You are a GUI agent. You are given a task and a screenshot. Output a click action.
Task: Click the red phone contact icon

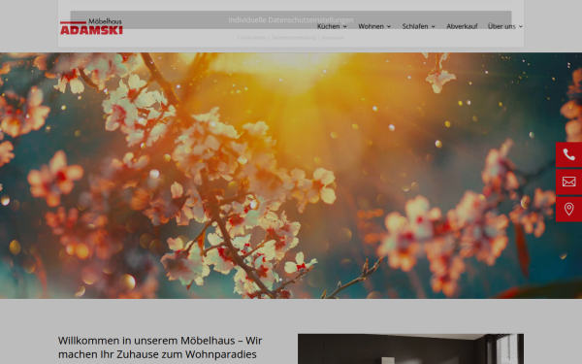point(568,154)
